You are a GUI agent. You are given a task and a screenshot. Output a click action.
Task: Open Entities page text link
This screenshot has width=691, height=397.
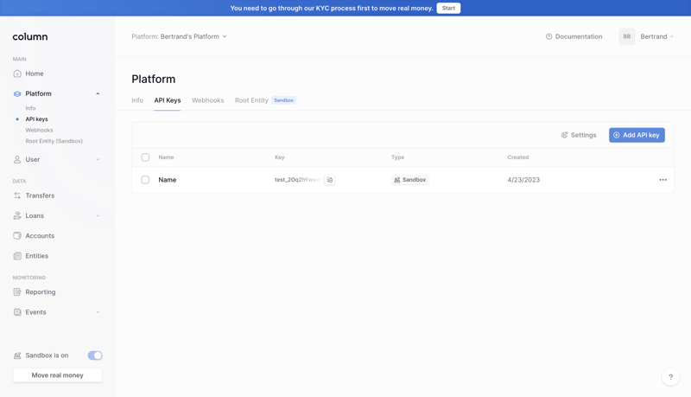pos(37,256)
